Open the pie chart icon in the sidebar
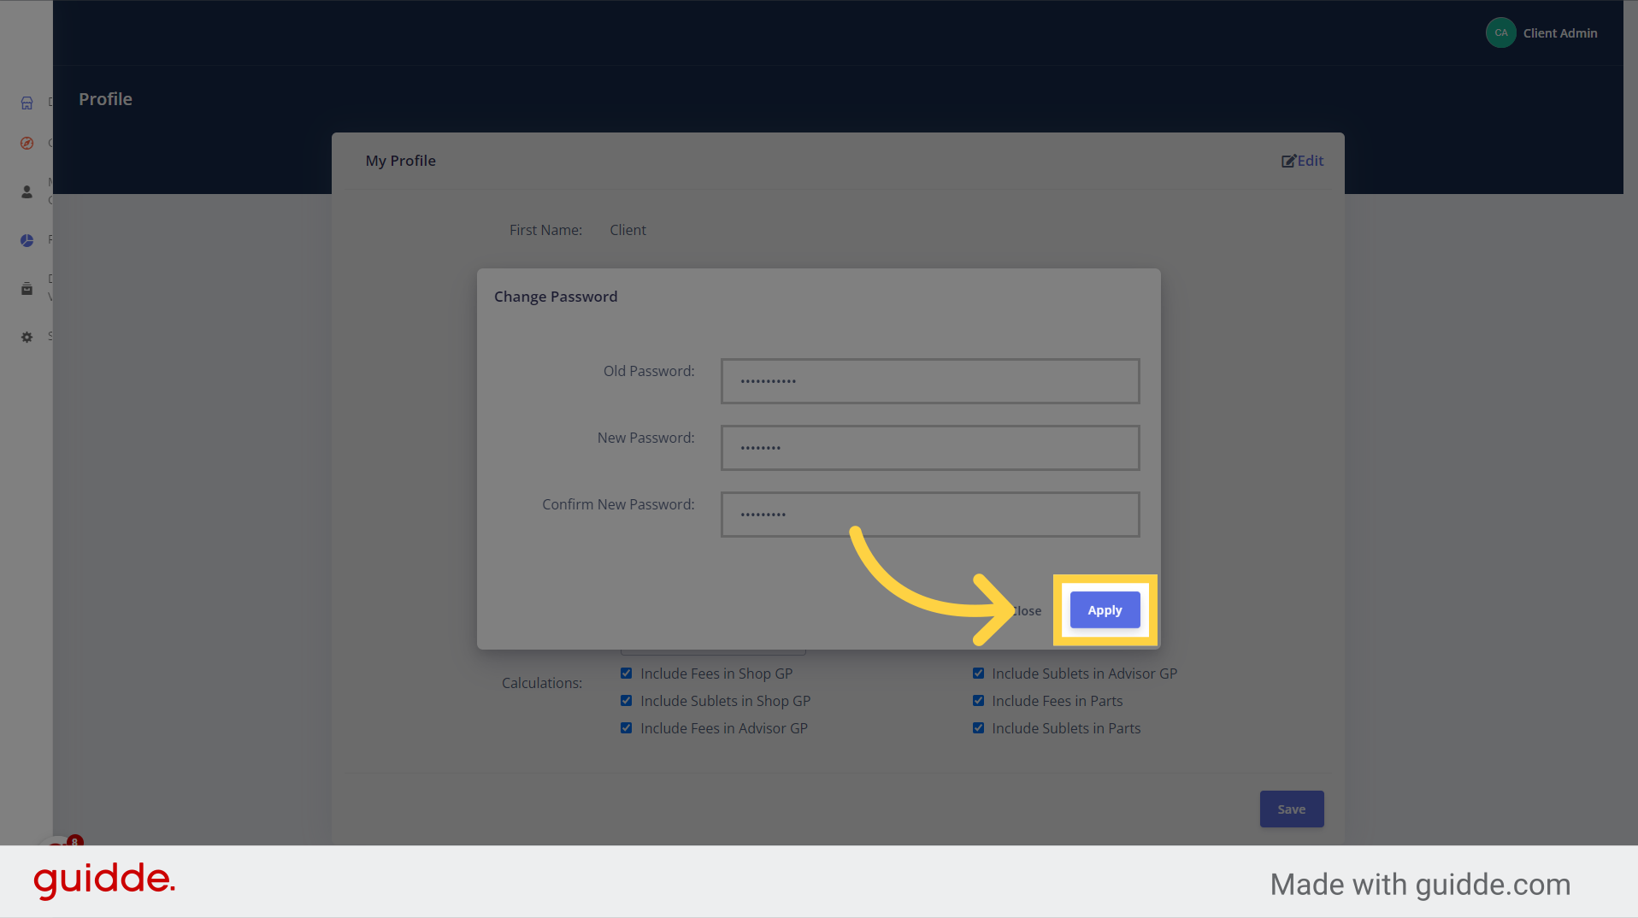 [27, 240]
